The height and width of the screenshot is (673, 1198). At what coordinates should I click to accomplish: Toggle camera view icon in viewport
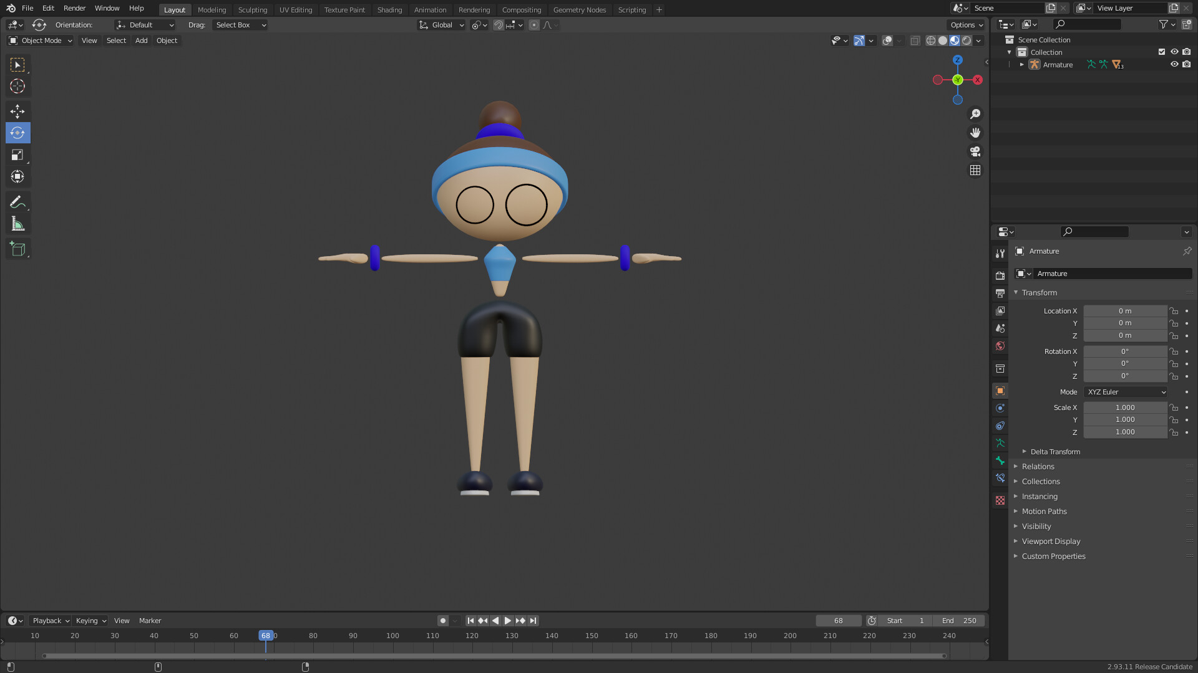(x=975, y=151)
